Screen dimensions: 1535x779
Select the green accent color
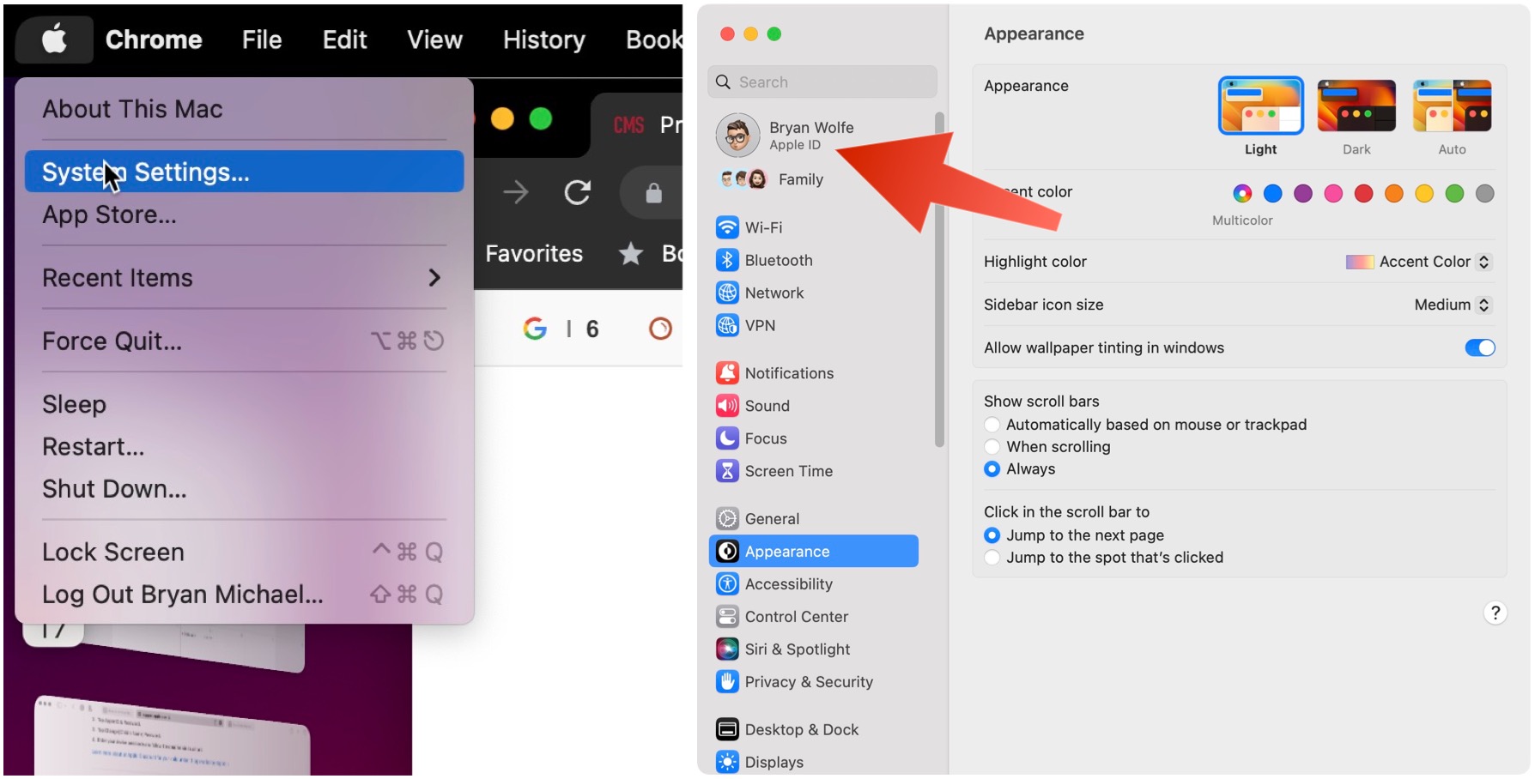point(1454,194)
